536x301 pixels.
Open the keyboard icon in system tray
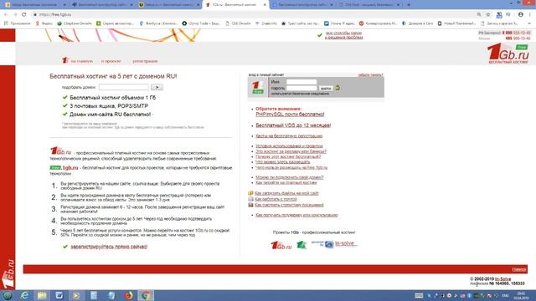(x=419, y=295)
